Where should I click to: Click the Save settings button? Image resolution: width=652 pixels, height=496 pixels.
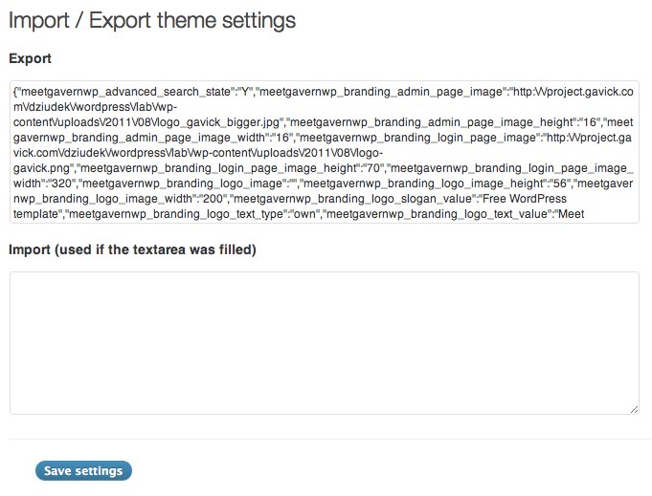coord(83,471)
